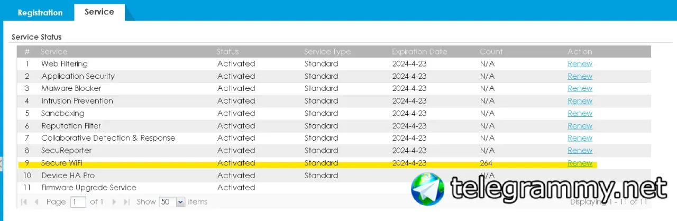The height and width of the screenshot is (221, 677).
Task: Renew Collaborative Detection & Response
Action: (580, 138)
